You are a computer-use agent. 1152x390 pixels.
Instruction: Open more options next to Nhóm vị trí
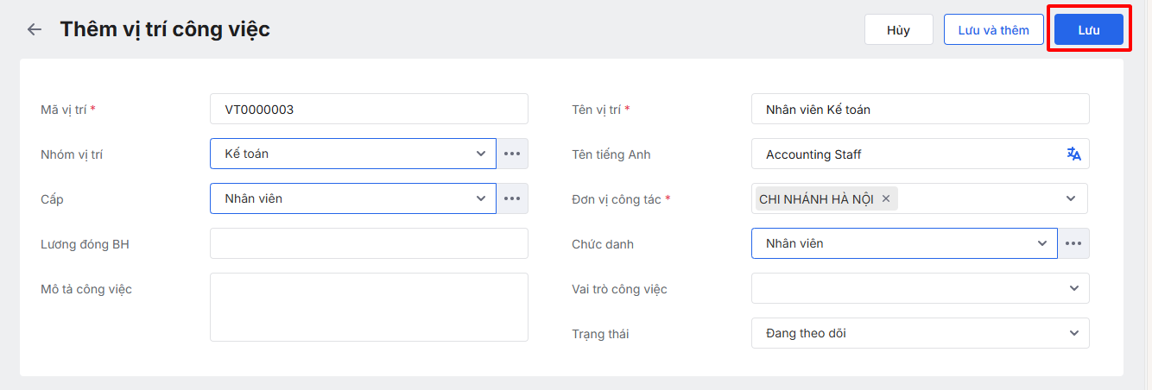(x=512, y=154)
